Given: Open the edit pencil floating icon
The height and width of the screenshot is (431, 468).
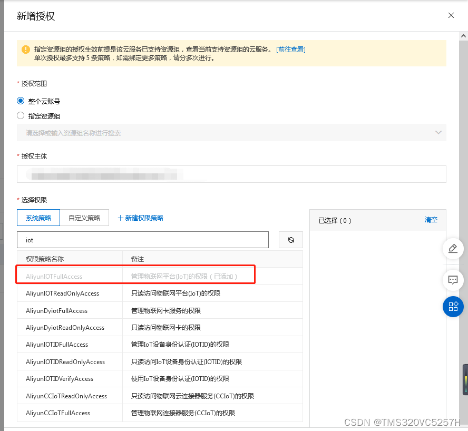Looking at the screenshot, I should [453, 249].
